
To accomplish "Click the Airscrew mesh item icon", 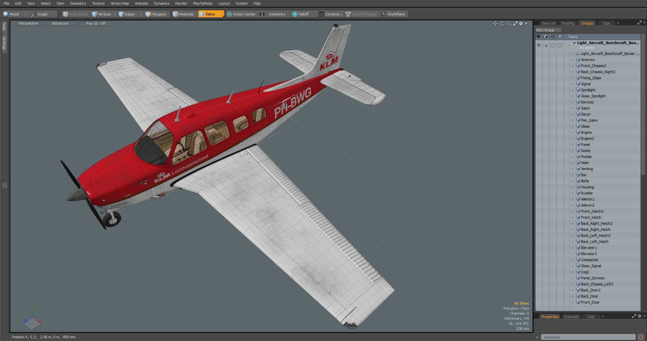I will tap(578, 60).
